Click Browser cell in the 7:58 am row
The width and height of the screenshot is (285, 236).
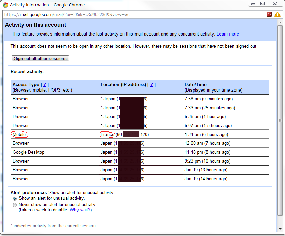click(x=55, y=99)
